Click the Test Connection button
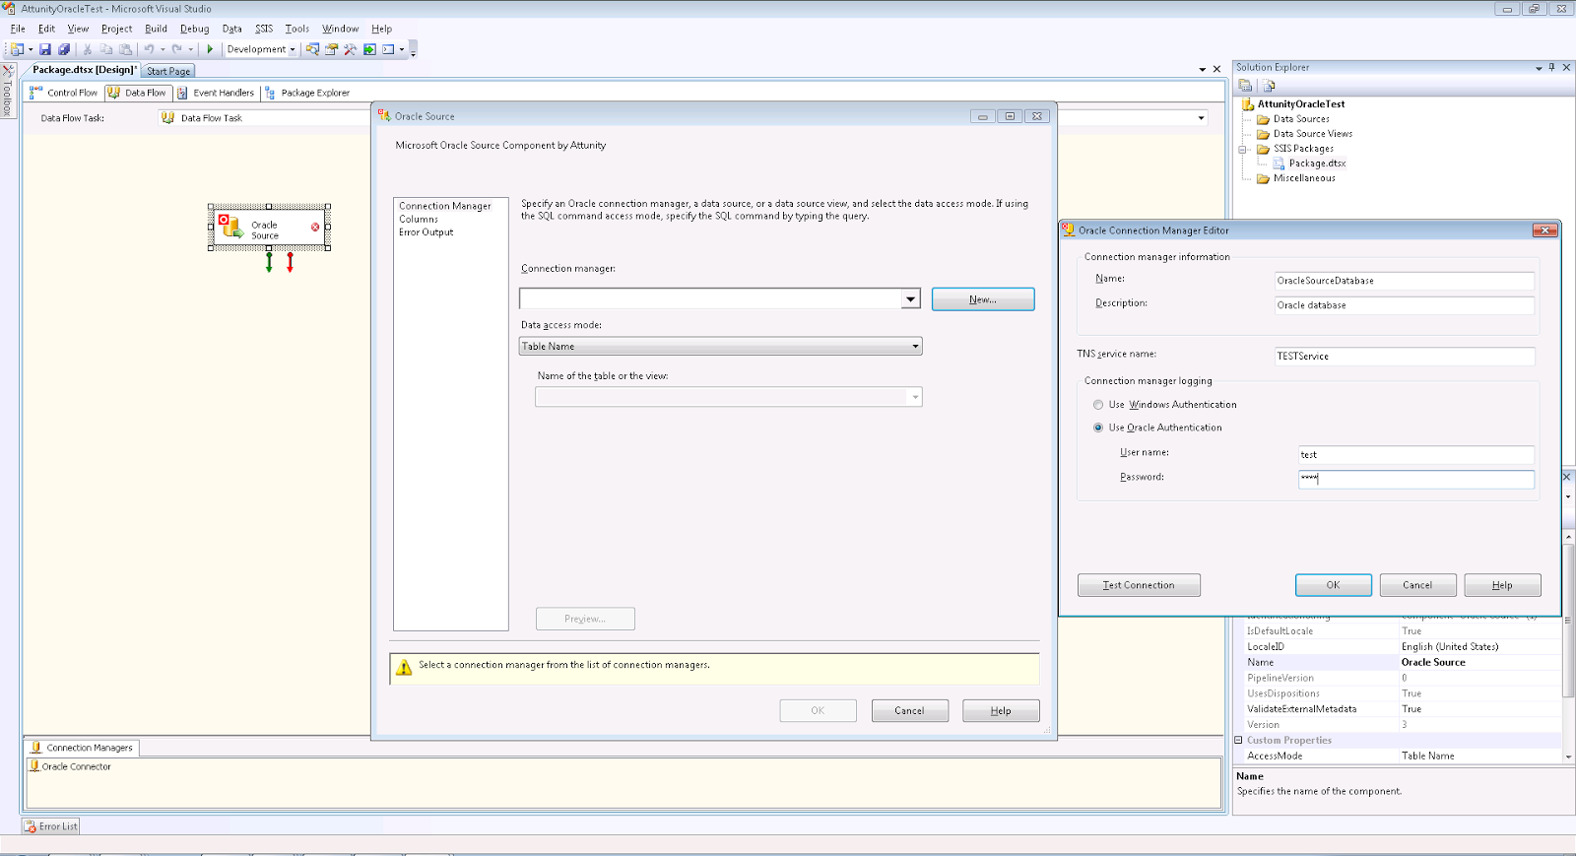This screenshot has height=856, width=1576. (x=1139, y=585)
